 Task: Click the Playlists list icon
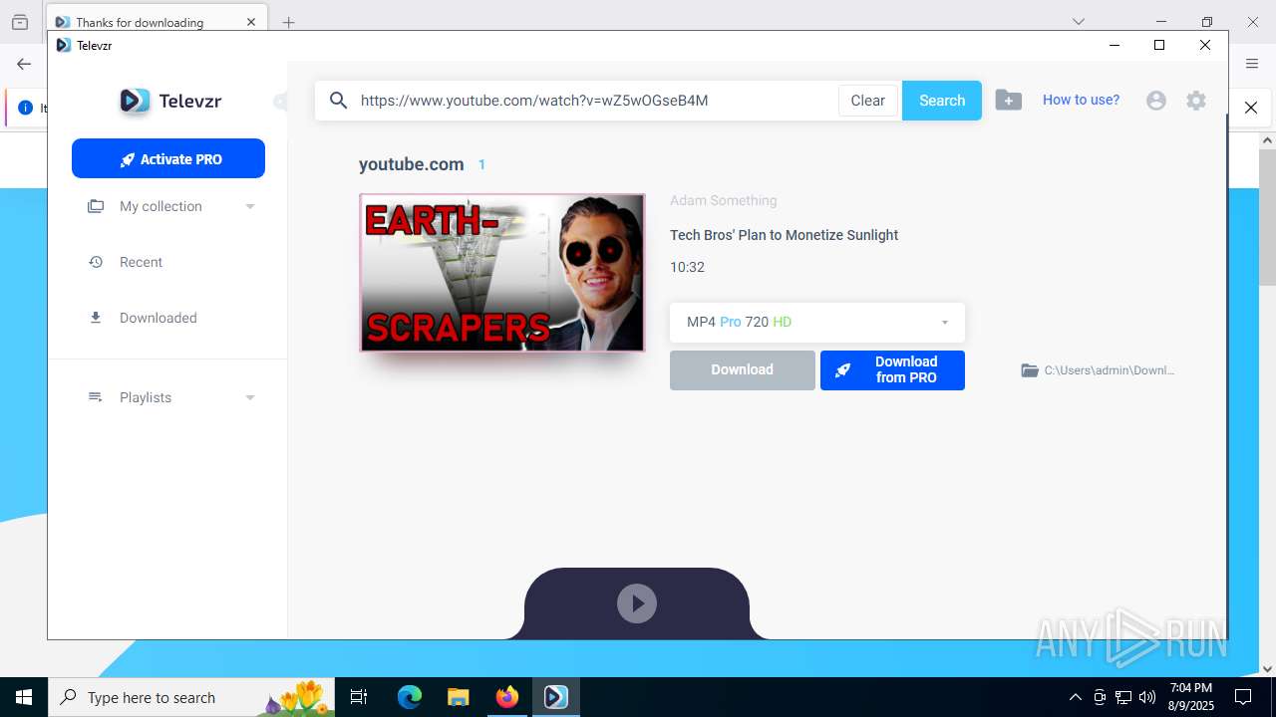tap(96, 397)
